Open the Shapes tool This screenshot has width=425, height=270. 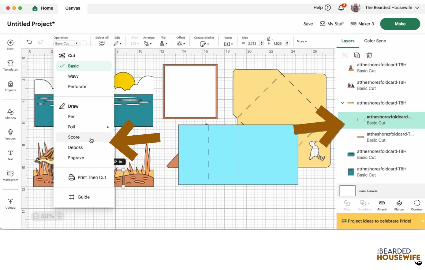[x=10, y=112]
